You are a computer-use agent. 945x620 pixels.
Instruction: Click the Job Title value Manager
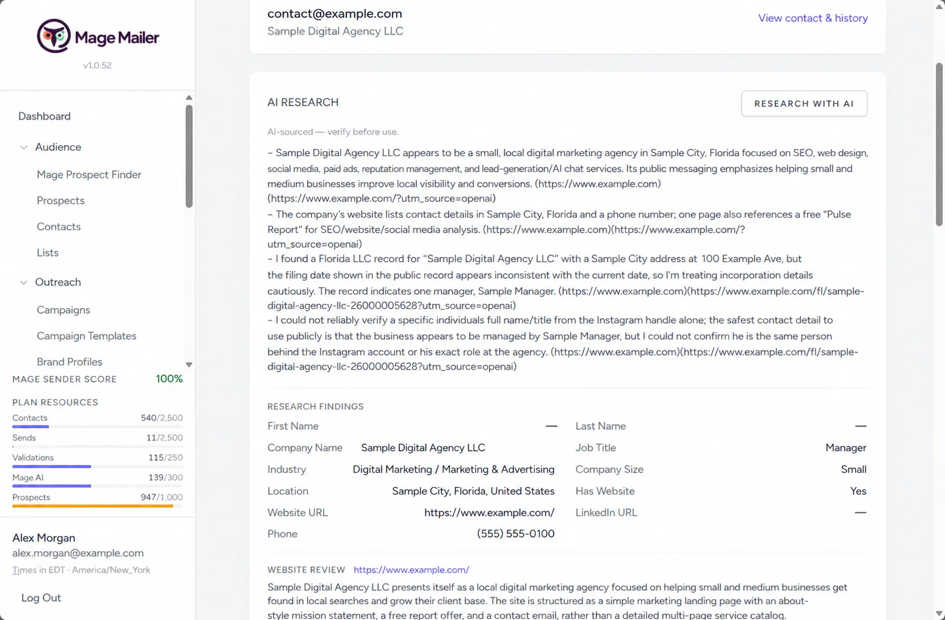pos(846,448)
